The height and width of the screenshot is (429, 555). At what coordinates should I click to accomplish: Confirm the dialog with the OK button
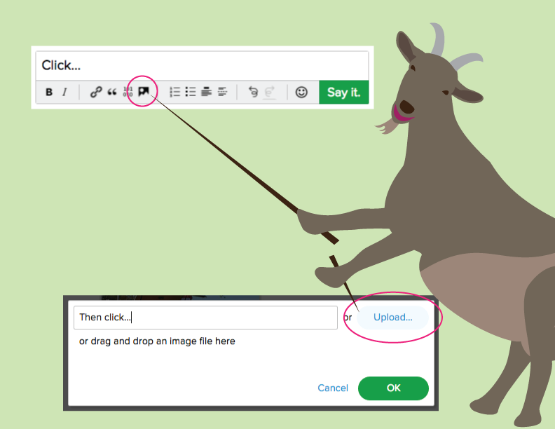[x=393, y=388]
